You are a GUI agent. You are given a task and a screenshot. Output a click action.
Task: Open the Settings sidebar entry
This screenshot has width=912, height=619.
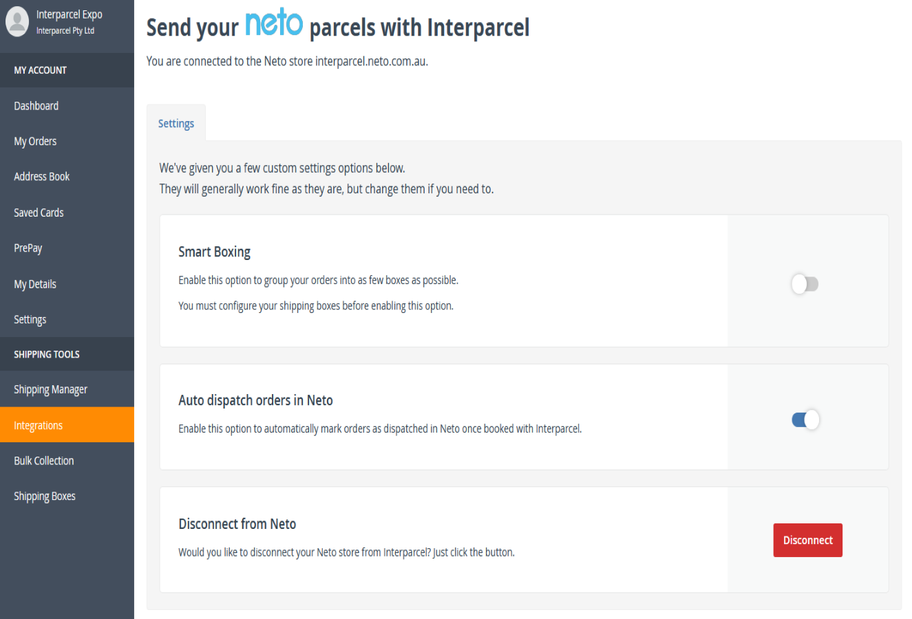pos(30,319)
